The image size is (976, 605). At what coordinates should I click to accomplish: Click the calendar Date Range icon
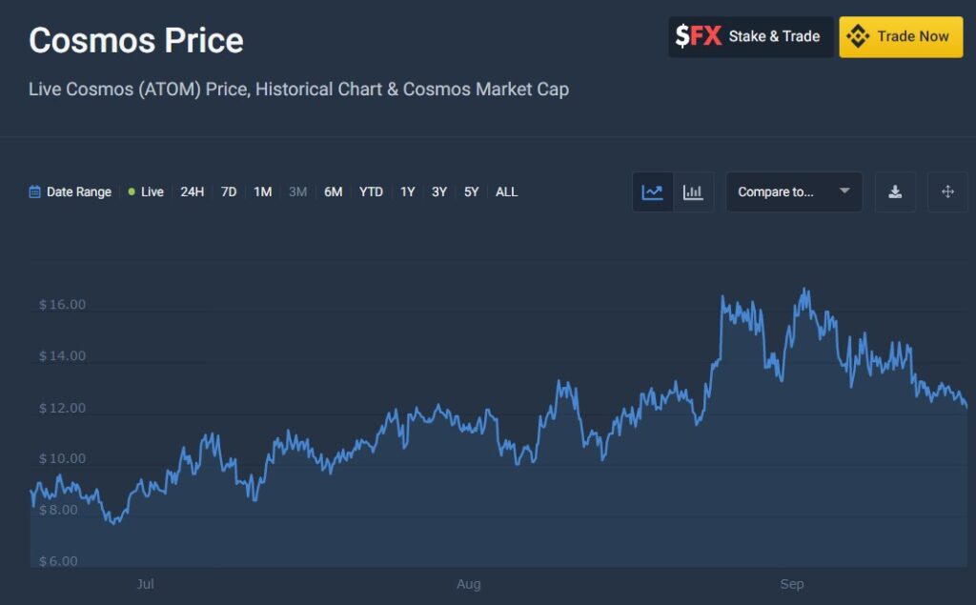pos(35,192)
